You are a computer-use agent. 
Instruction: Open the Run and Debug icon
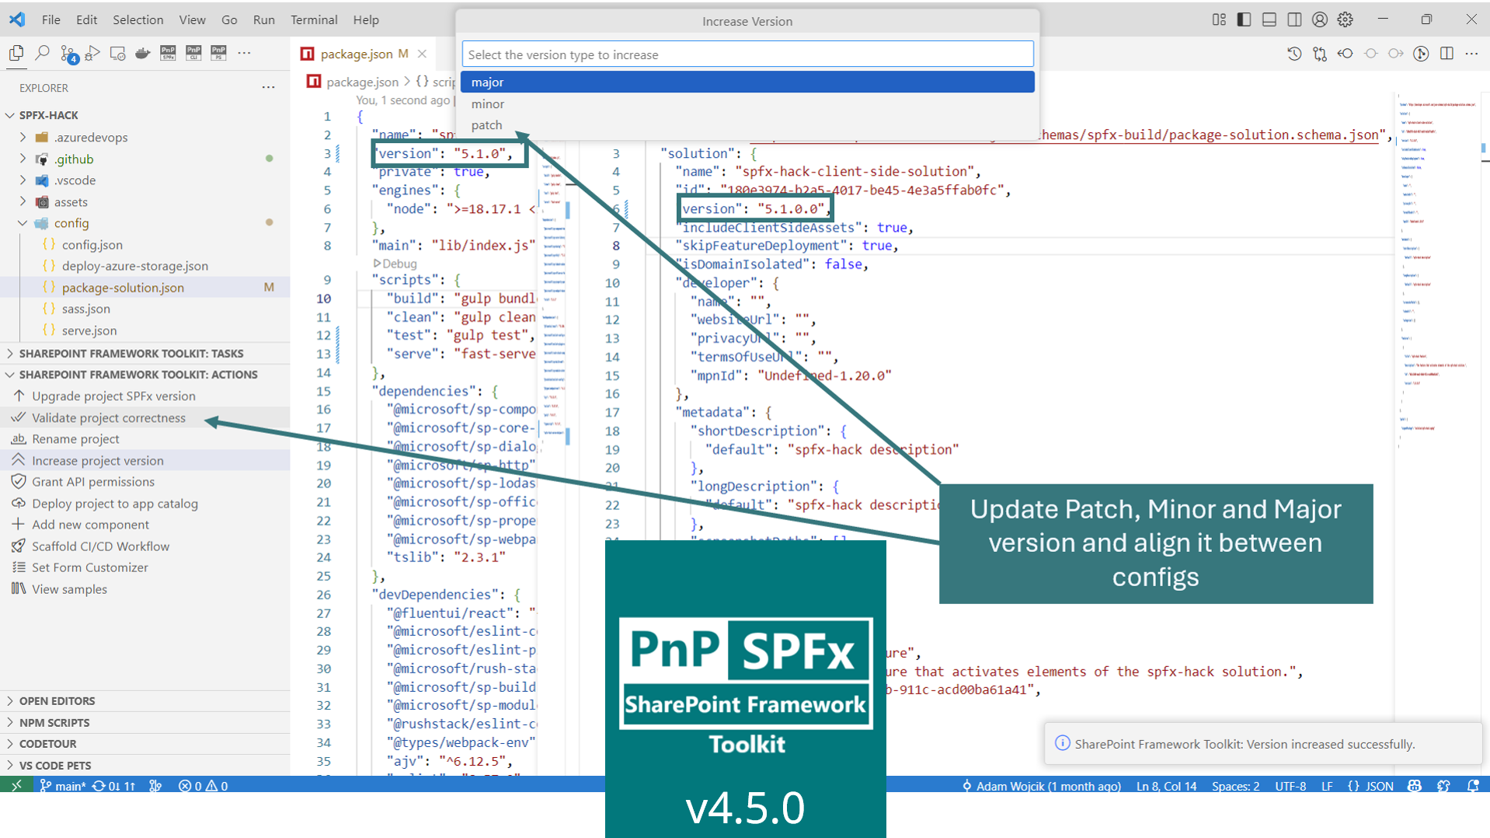coord(92,53)
